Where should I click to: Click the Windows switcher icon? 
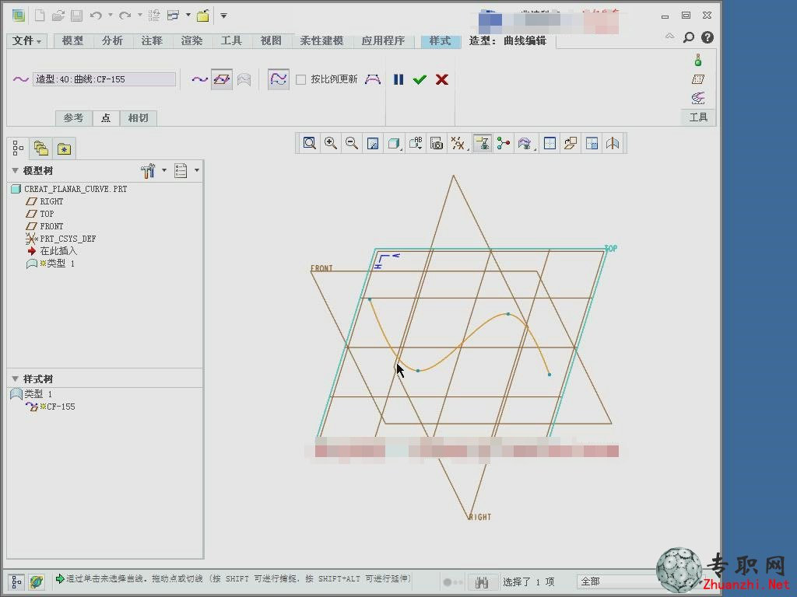173,16
